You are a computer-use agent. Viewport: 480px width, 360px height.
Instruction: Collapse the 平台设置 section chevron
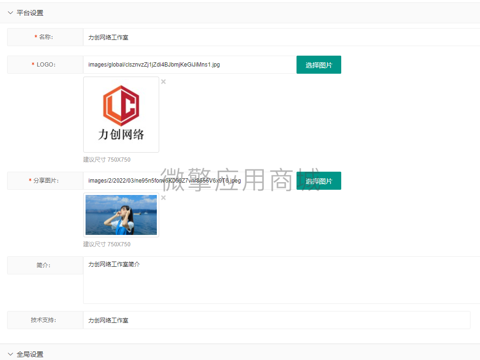10,13
